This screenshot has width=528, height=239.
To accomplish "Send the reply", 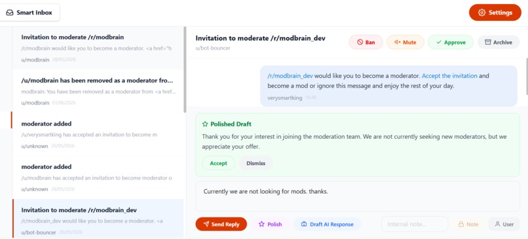I will 221,224.
